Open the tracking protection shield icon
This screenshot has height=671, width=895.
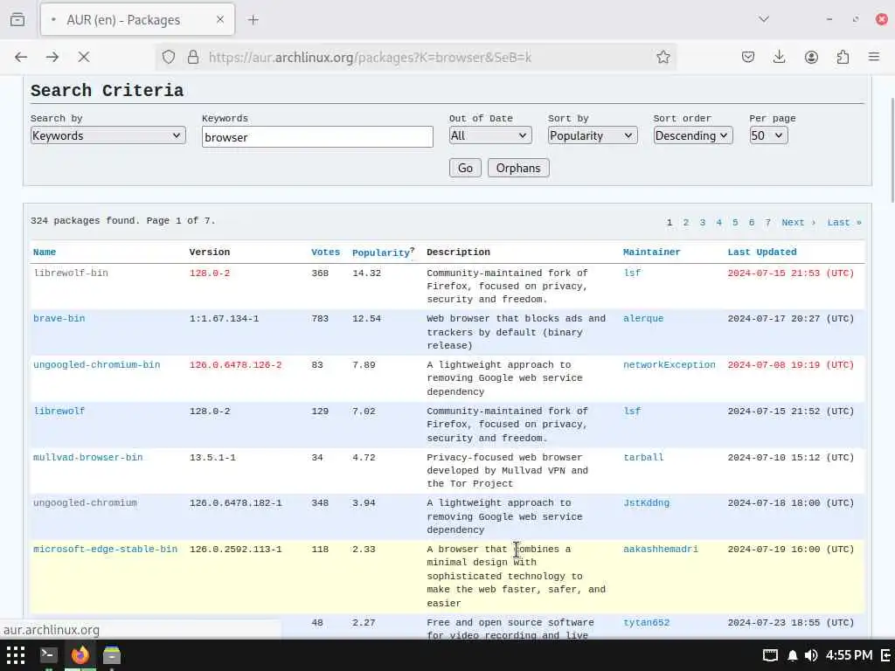click(x=169, y=57)
